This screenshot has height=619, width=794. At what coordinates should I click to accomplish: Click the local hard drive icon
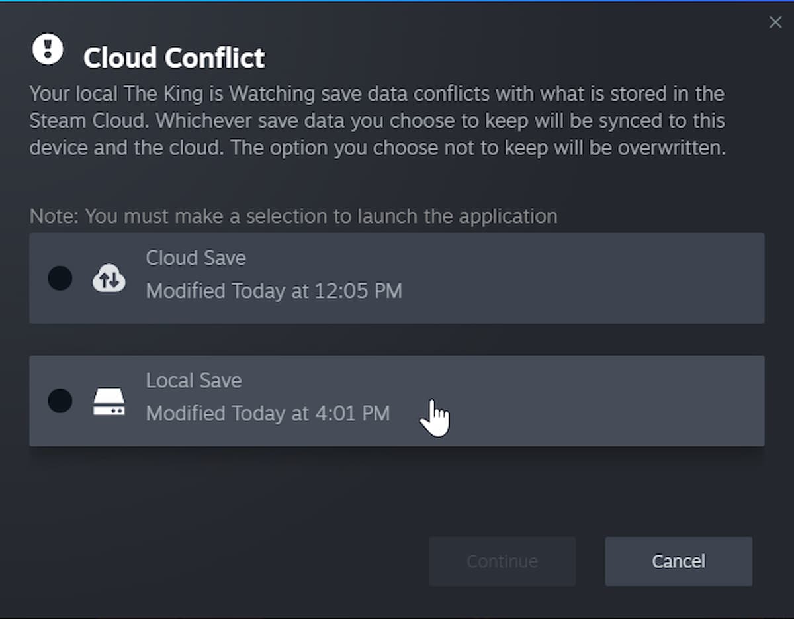tap(109, 401)
